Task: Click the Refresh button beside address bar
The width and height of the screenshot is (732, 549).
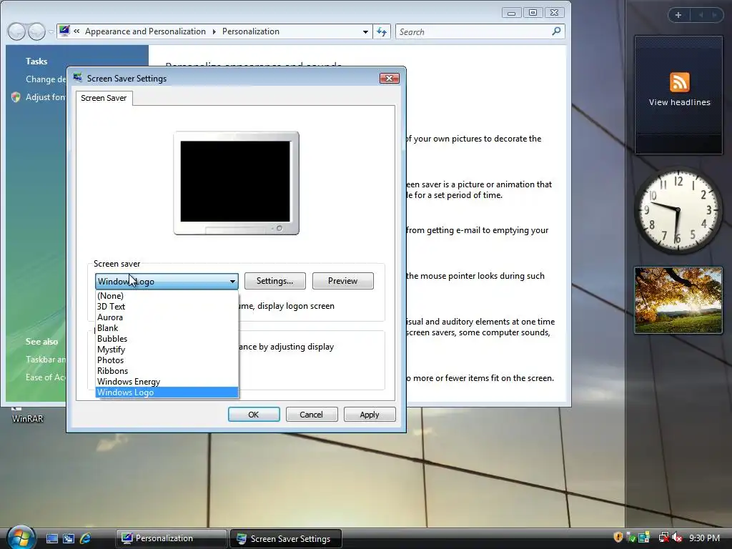Action: (382, 31)
